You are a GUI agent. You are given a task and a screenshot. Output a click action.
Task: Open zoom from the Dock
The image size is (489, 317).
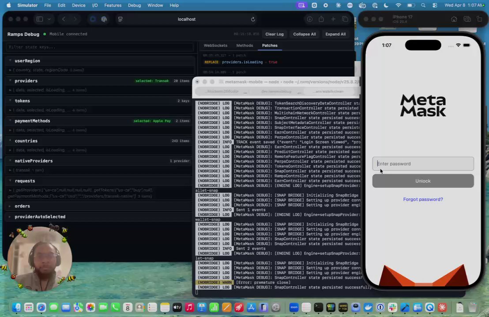tap(294, 307)
